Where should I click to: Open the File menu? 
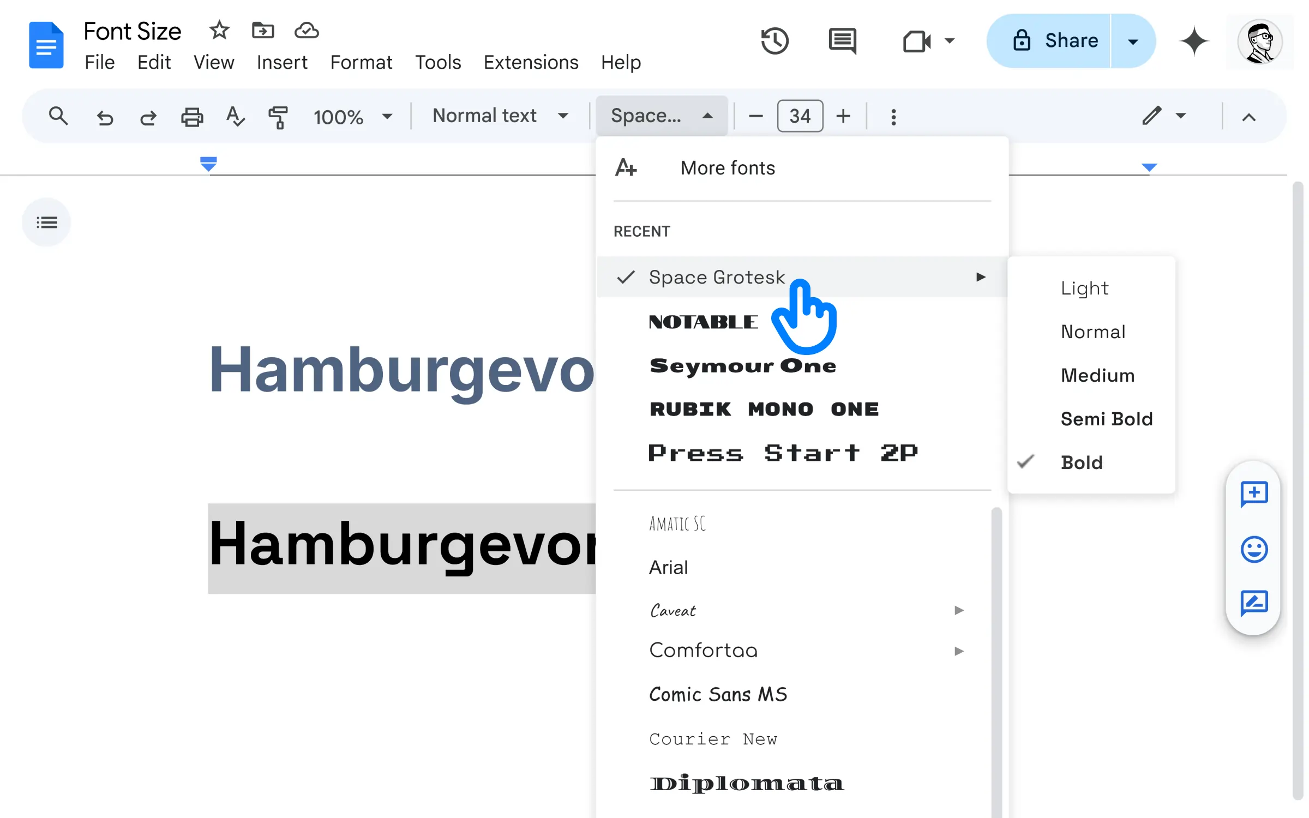tap(100, 62)
